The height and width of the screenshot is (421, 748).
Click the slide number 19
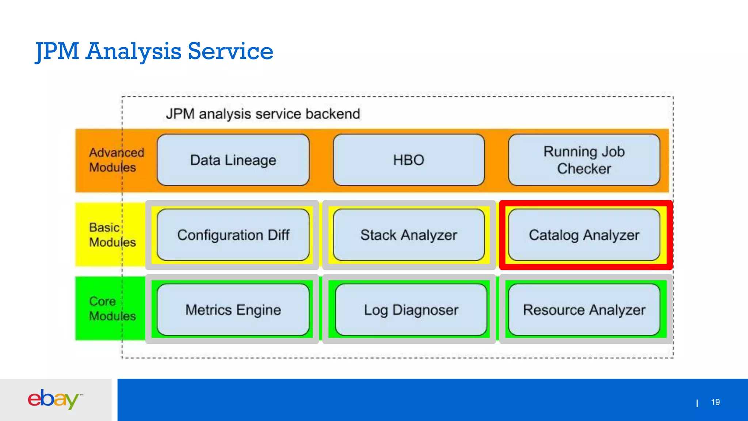(715, 402)
